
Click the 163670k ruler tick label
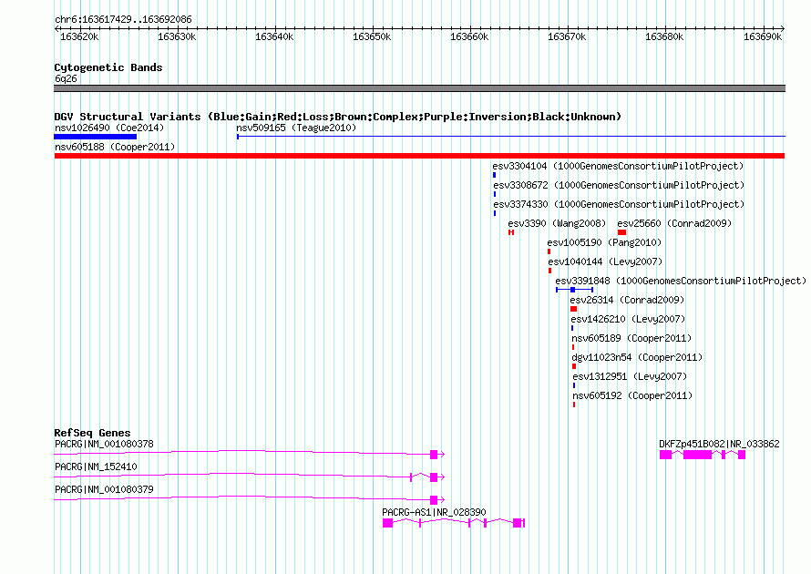point(567,37)
